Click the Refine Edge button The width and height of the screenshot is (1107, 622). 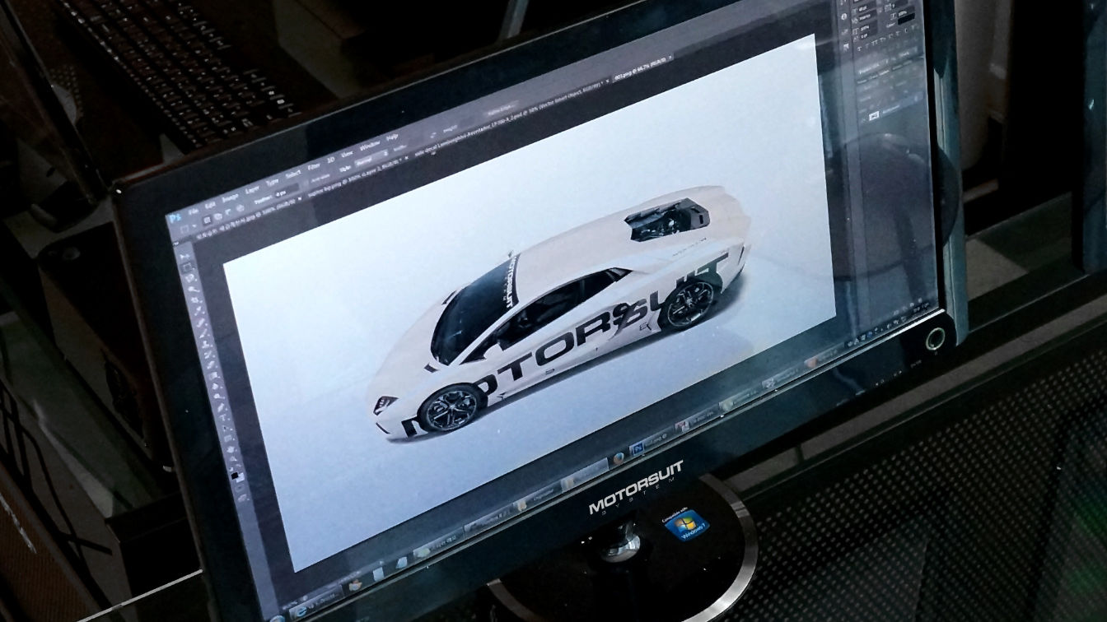502,109
